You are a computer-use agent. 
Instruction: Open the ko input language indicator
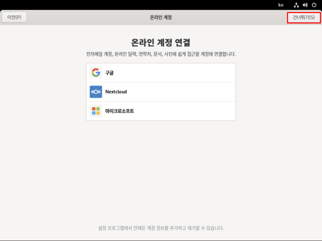[281, 5]
